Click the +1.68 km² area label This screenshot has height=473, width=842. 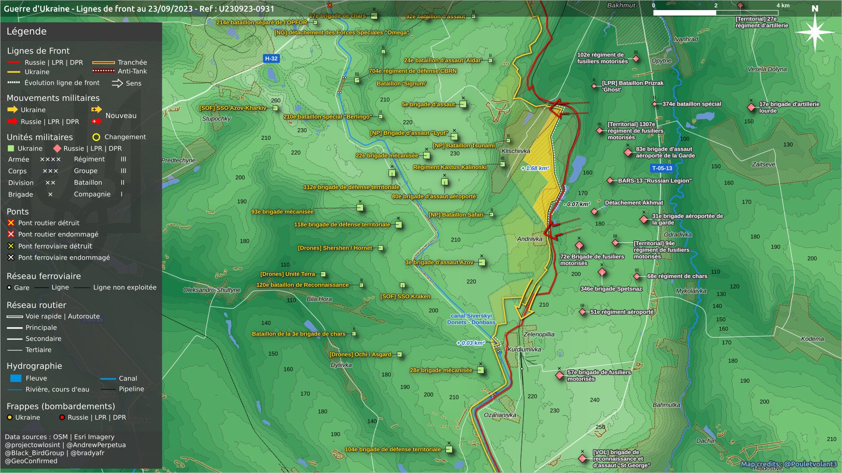(x=535, y=168)
